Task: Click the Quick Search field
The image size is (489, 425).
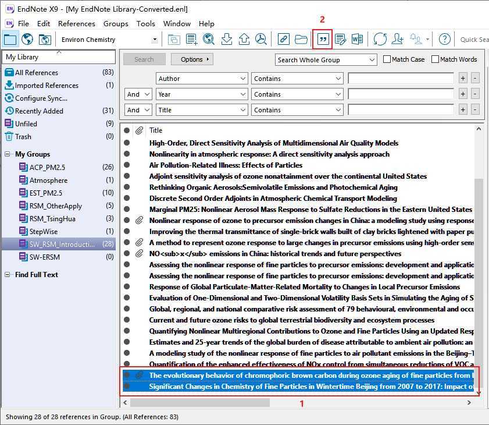Action: (474, 40)
